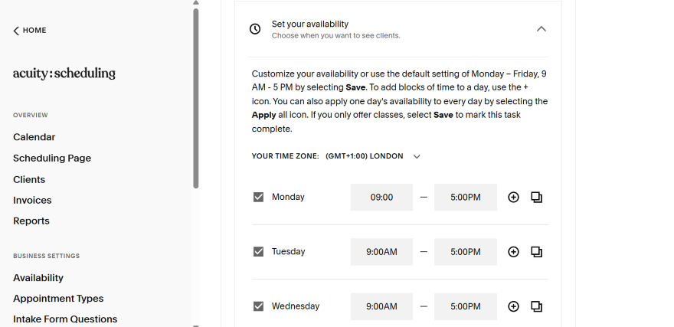
Task: Navigate to Appointment Types
Action: tap(58, 299)
